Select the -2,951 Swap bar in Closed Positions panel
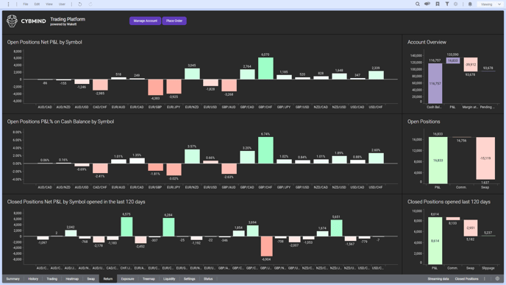 click(x=471, y=228)
